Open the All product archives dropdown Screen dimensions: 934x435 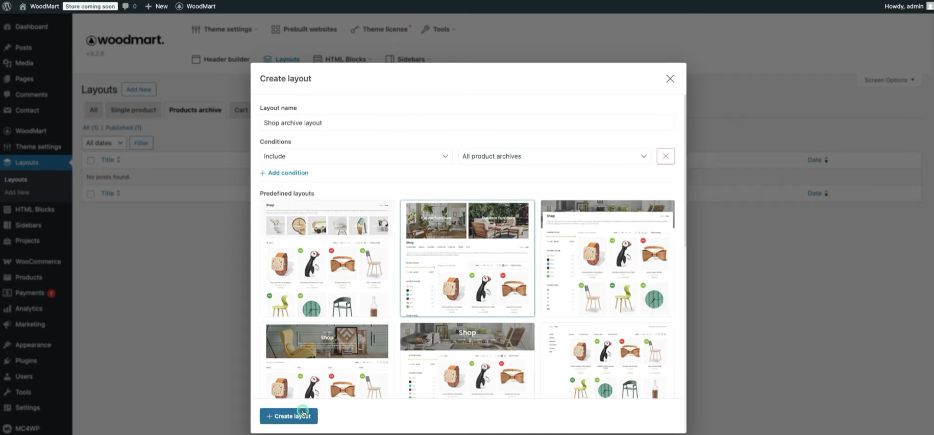(x=554, y=156)
